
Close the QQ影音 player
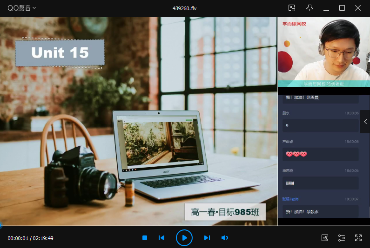tap(358, 8)
